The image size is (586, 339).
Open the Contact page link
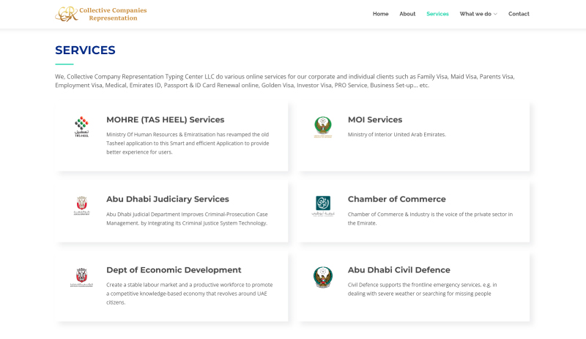(519, 14)
